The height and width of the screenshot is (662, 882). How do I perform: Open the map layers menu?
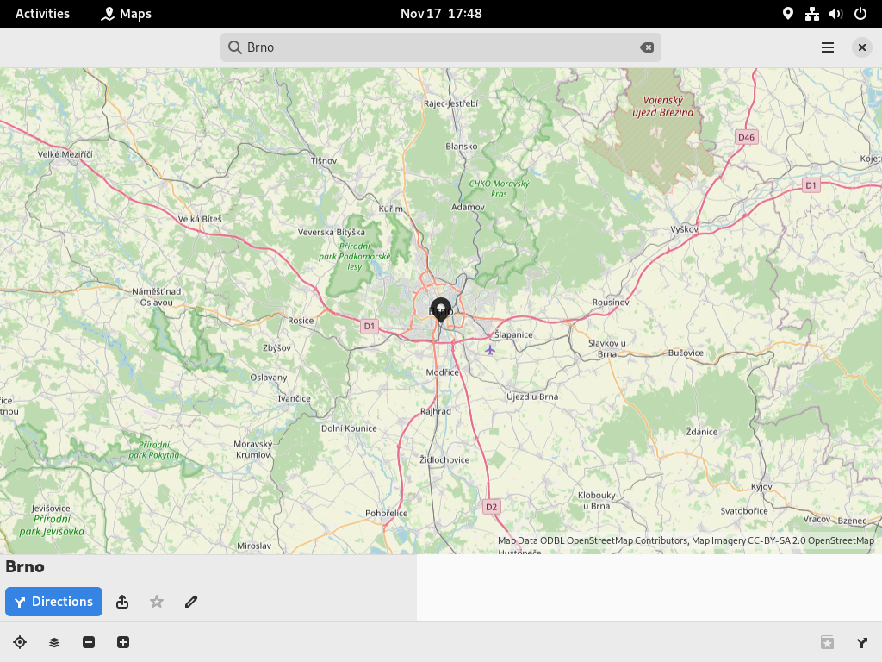[x=54, y=642]
